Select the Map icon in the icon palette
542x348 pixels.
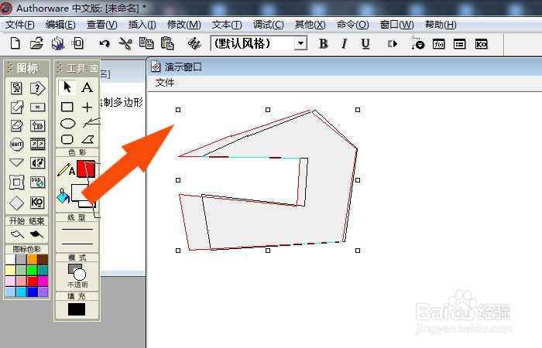[37, 125]
